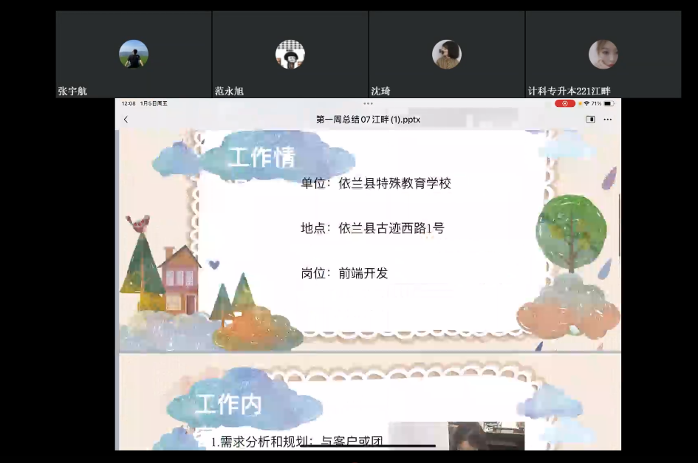
Task: Toggle the slide view mode icon
Action: [x=590, y=120]
